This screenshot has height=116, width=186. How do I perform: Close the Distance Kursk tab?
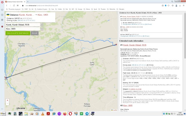[24, 2]
